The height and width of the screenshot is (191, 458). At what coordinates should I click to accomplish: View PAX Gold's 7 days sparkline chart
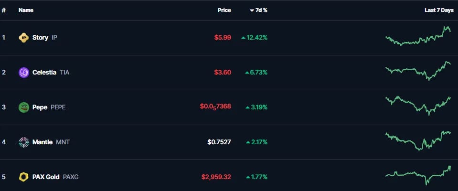pos(418,175)
